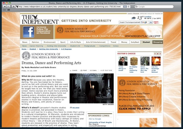This screenshot has width=183, height=129.
Task: Go back with the browser back arrow
Action: click(5, 7)
